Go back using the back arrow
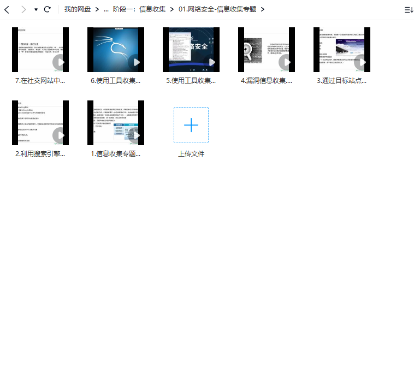The height and width of the screenshot is (381, 414). [7, 9]
